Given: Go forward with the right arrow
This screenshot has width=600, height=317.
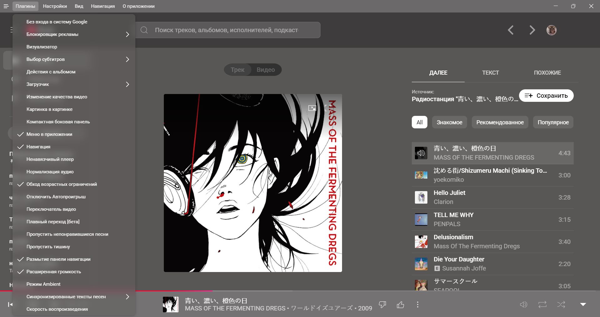Looking at the screenshot, I should click(532, 30).
